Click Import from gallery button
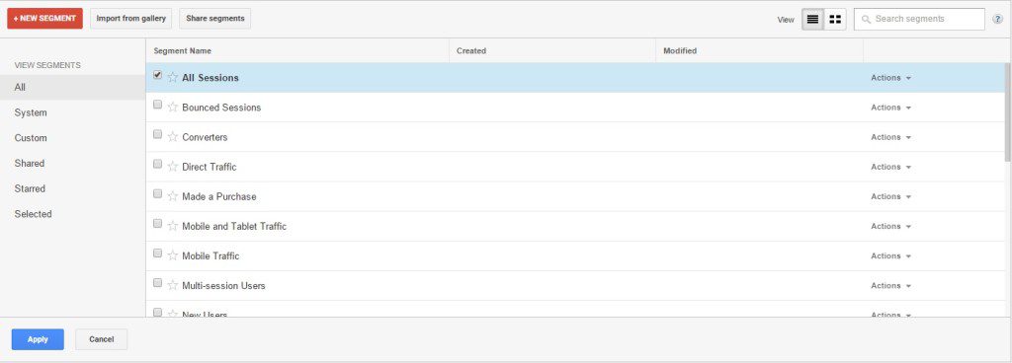1012x363 pixels. (x=131, y=19)
